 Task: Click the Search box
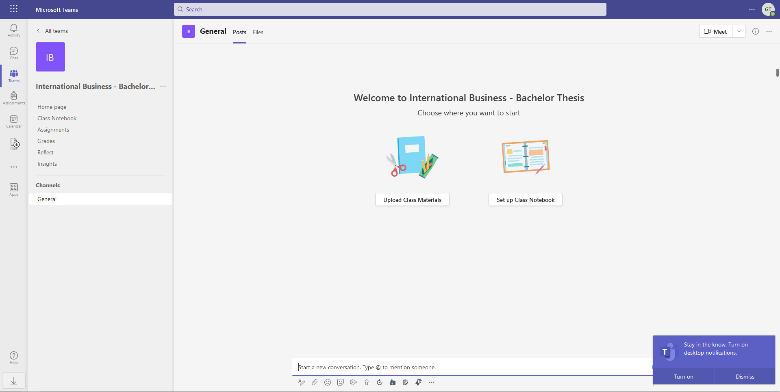pyautogui.click(x=390, y=9)
